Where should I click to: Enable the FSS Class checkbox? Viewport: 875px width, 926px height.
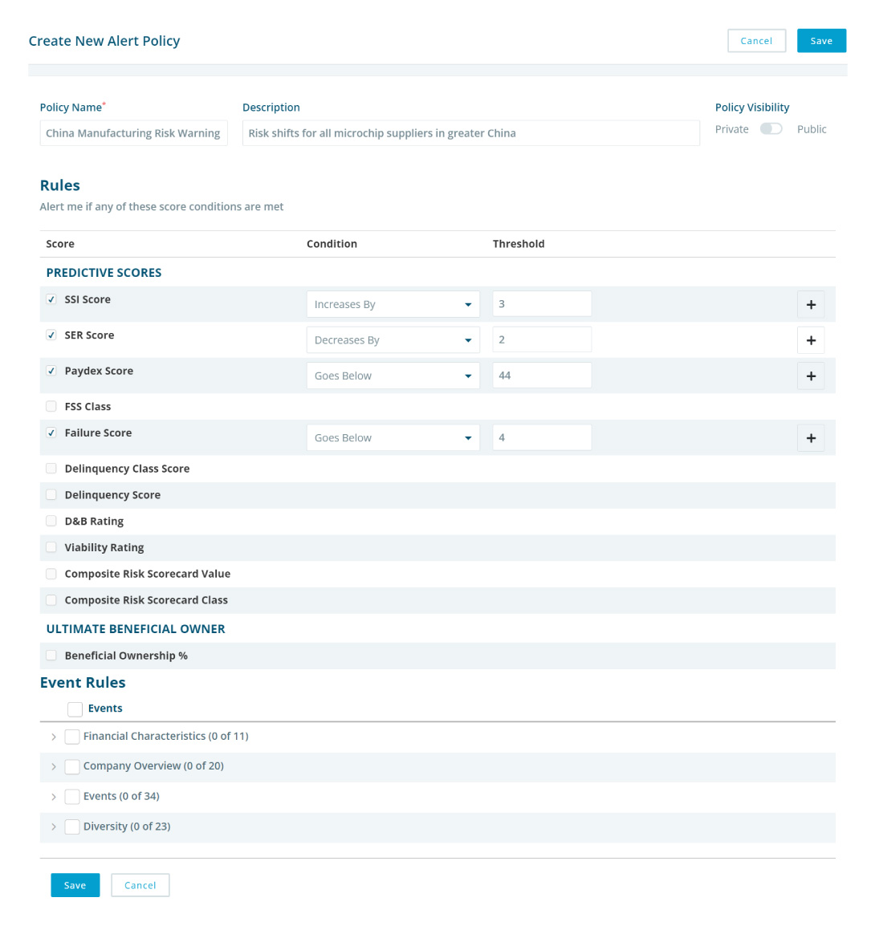tap(51, 406)
